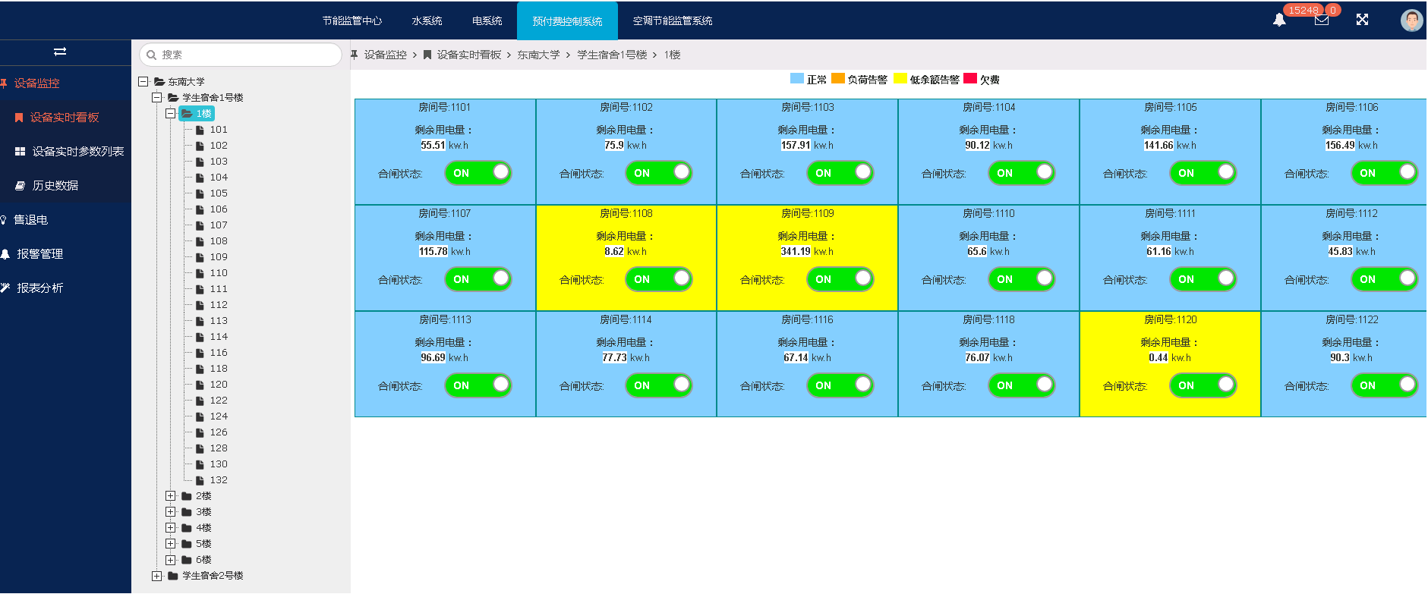Switch to the 水系统 tab
The width and height of the screenshot is (1428, 594).
pyautogui.click(x=427, y=20)
